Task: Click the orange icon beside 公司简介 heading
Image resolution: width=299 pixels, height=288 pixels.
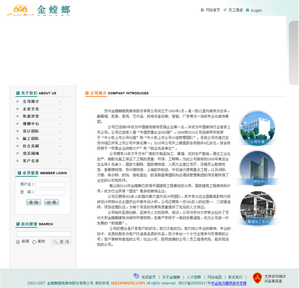Action: pyautogui.click(x=87, y=93)
